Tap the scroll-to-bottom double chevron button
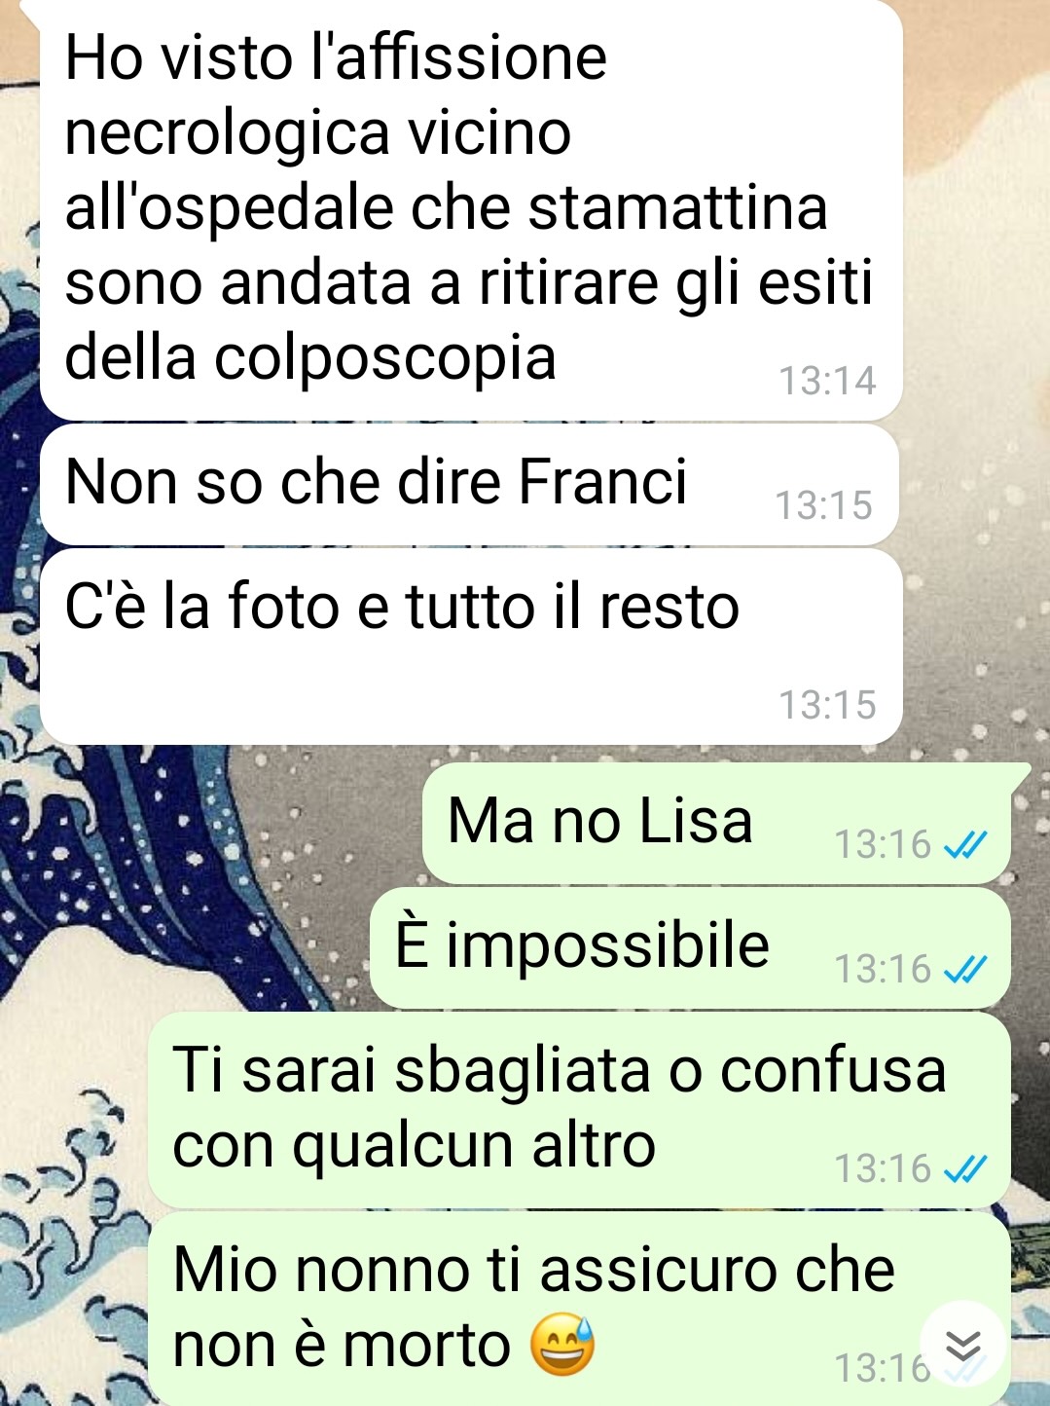The height and width of the screenshot is (1406, 1050). (x=962, y=1347)
